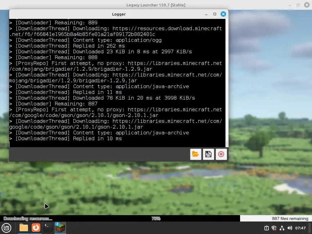
Task: Switch to the Minecraft launcher taskbar item
Action: [60, 228]
